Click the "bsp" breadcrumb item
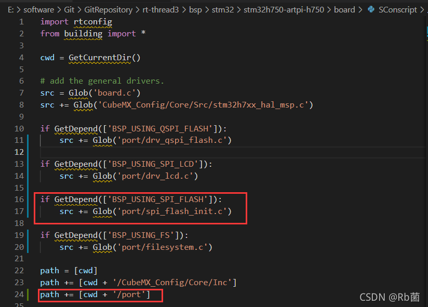The image size is (428, 307). 195,9
